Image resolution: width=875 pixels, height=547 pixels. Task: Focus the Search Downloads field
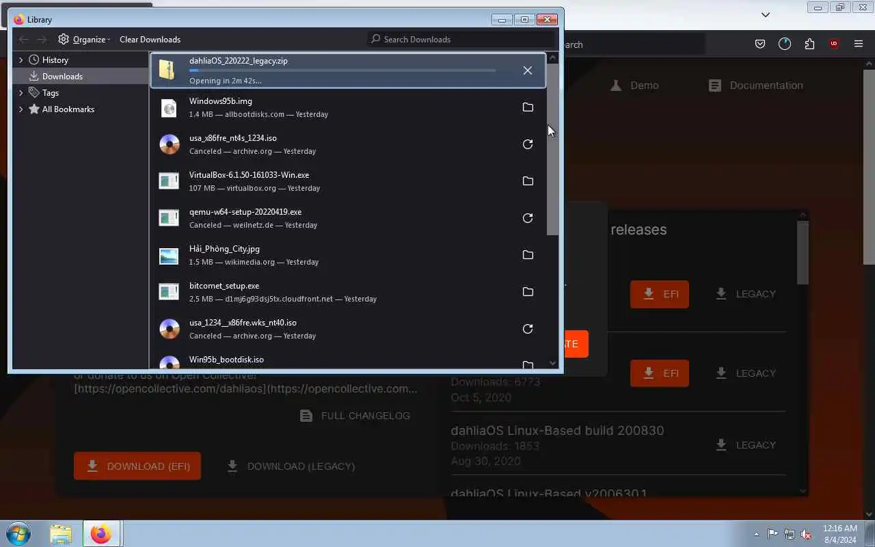[x=461, y=40]
